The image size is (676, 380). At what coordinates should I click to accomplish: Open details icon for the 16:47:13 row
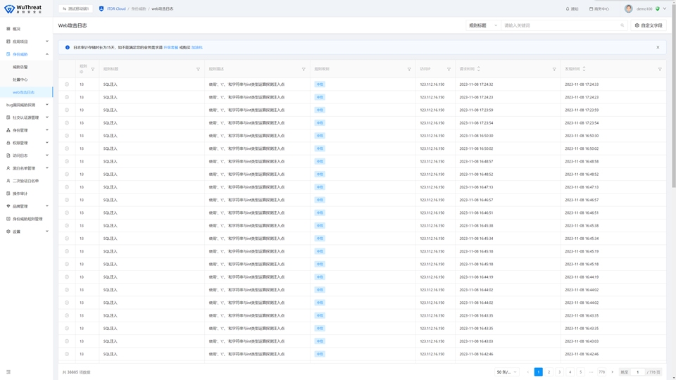coord(67,187)
